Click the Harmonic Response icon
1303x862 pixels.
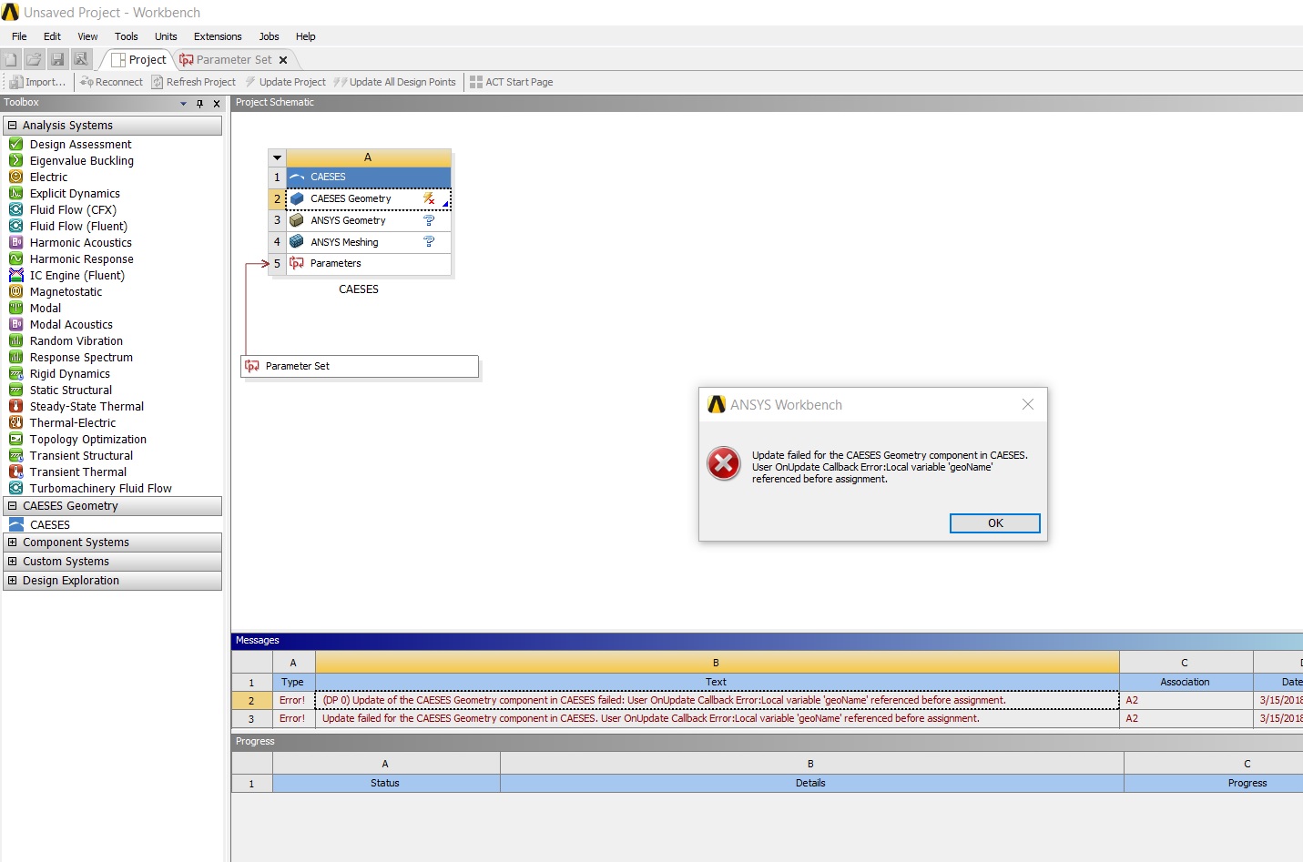pyautogui.click(x=15, y=259)
